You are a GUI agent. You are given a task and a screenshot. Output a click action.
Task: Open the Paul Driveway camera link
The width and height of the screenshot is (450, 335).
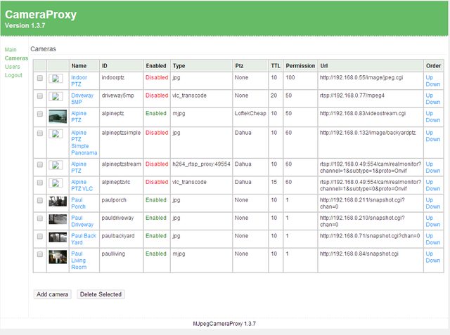tap(82, 221)
